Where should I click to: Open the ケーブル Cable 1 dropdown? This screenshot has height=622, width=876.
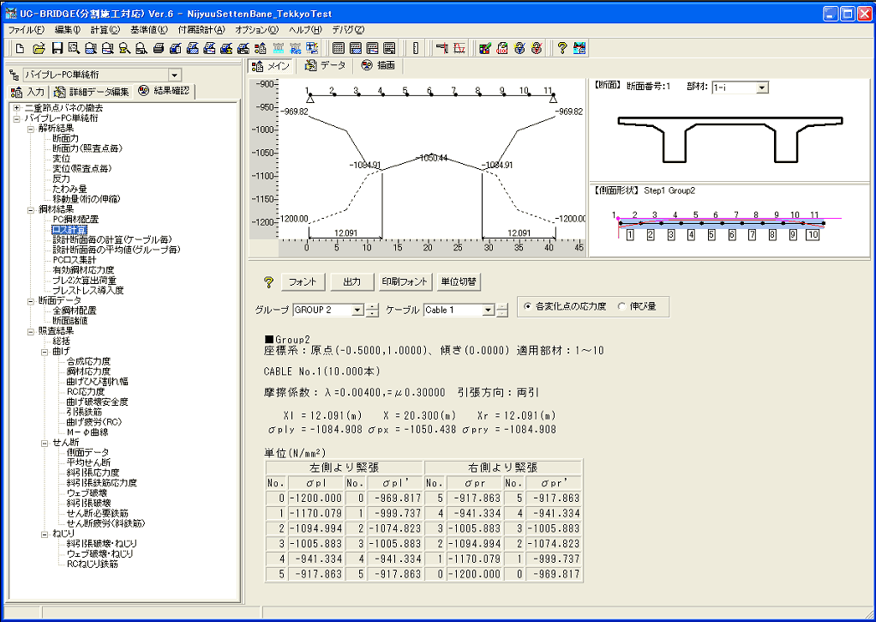(x=488, y=310)
